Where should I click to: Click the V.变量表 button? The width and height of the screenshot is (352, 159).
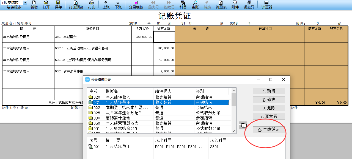click(269, 116)
